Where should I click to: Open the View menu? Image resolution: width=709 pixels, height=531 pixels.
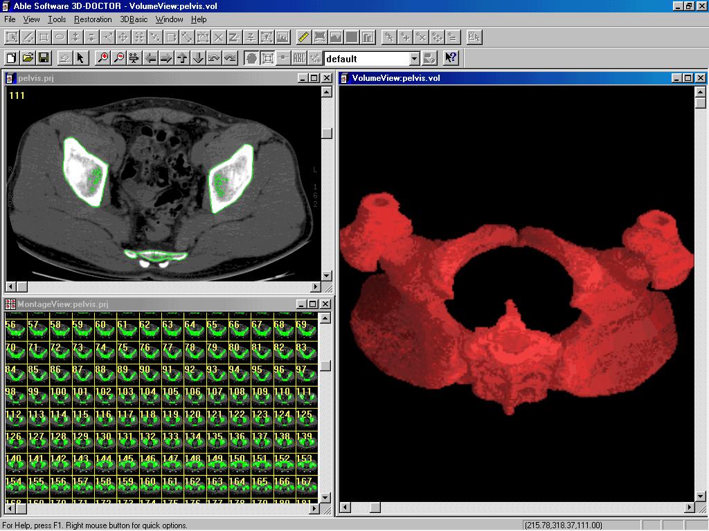(31, 19)
